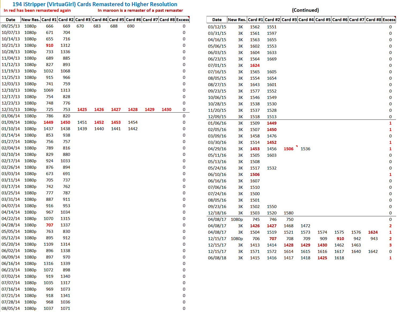Image resolution: width=404 pixels, height=312 pixels.
Task: Click the cell with card 1513
Action: (272, 117)
